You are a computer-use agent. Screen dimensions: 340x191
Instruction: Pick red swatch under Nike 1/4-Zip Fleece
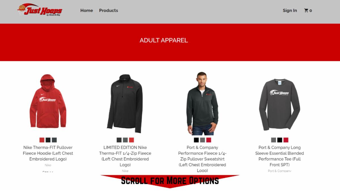(131, 140)
